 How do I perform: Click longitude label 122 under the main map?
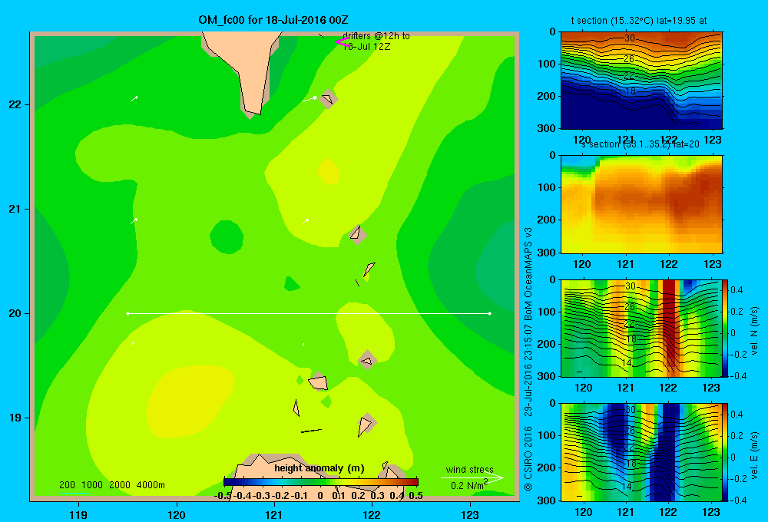pyautogui.click(x=372, y=515)
